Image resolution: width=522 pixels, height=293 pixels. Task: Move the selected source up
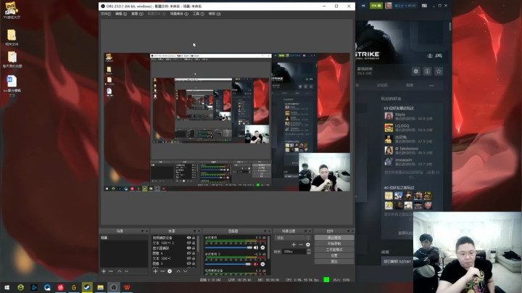[178, 271]
